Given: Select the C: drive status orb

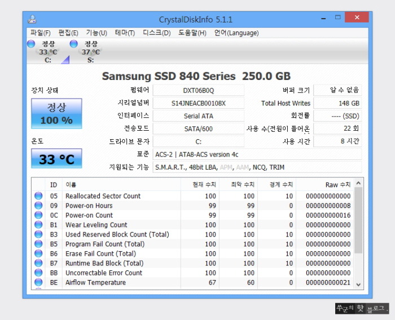Looking at the screenshot, I should [x=31, y=43].
